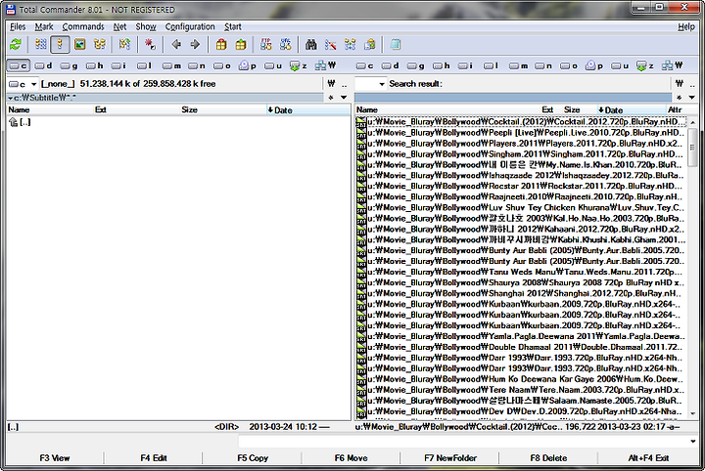Click the F4 Edit button

click(154, 458)
